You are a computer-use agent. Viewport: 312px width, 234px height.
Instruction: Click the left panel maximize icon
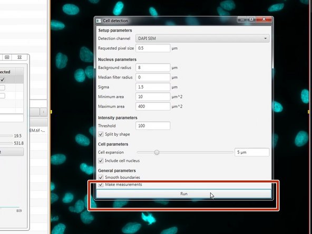tap(7, 57)
